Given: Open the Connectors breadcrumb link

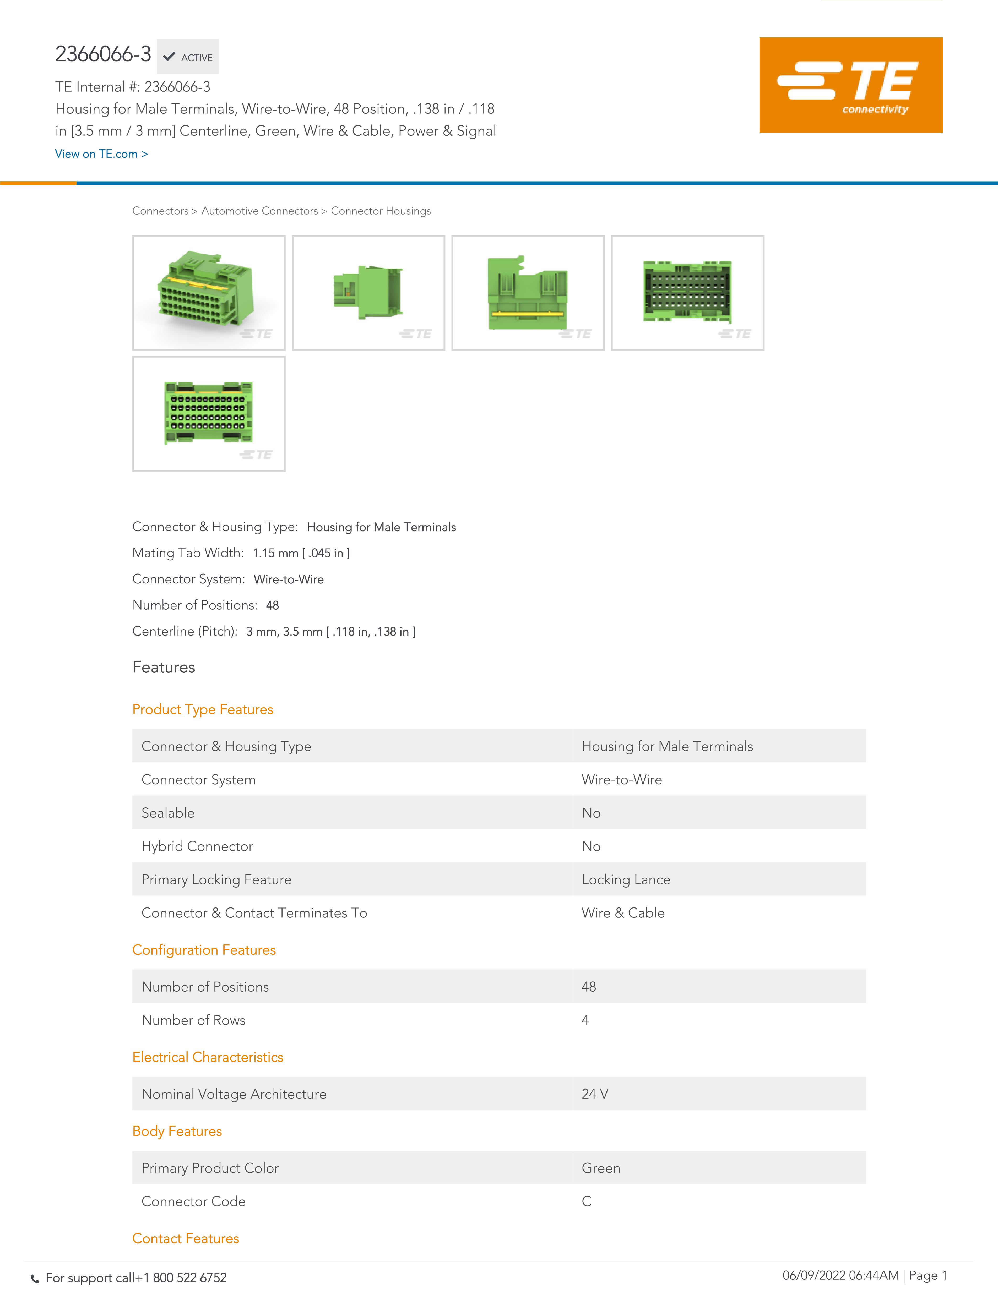Looking at the screenshot, I should coord(160,211).
